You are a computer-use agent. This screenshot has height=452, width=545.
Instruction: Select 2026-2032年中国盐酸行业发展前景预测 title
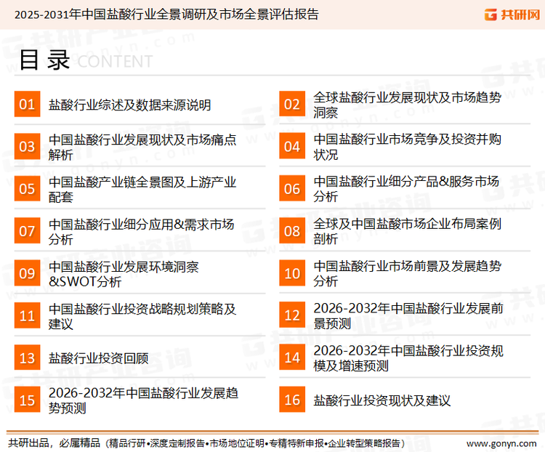pyautogui.click(x=408, y=315)
